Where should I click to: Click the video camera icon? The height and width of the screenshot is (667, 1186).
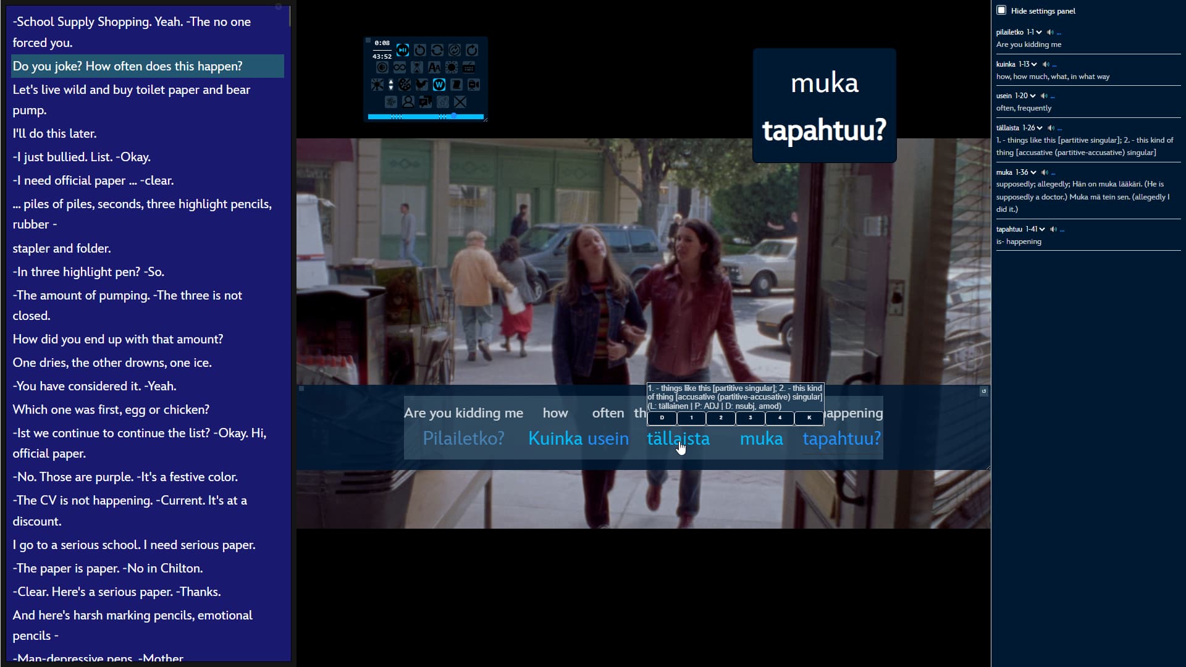474,85
